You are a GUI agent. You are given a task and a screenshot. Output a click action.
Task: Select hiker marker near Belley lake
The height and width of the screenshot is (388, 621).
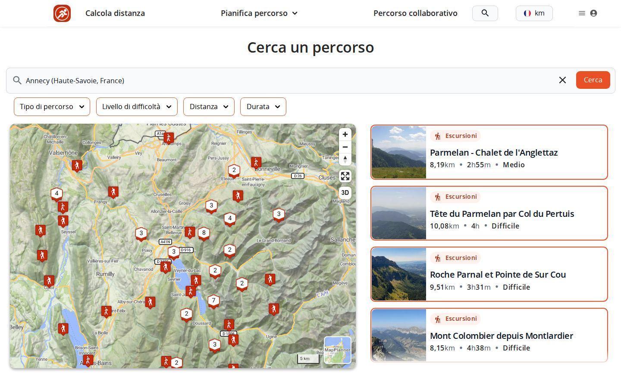coord(63,329)
